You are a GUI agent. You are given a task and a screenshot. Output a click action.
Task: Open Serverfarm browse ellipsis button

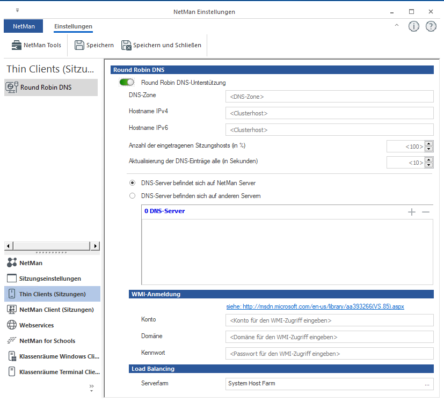point(427,384)
